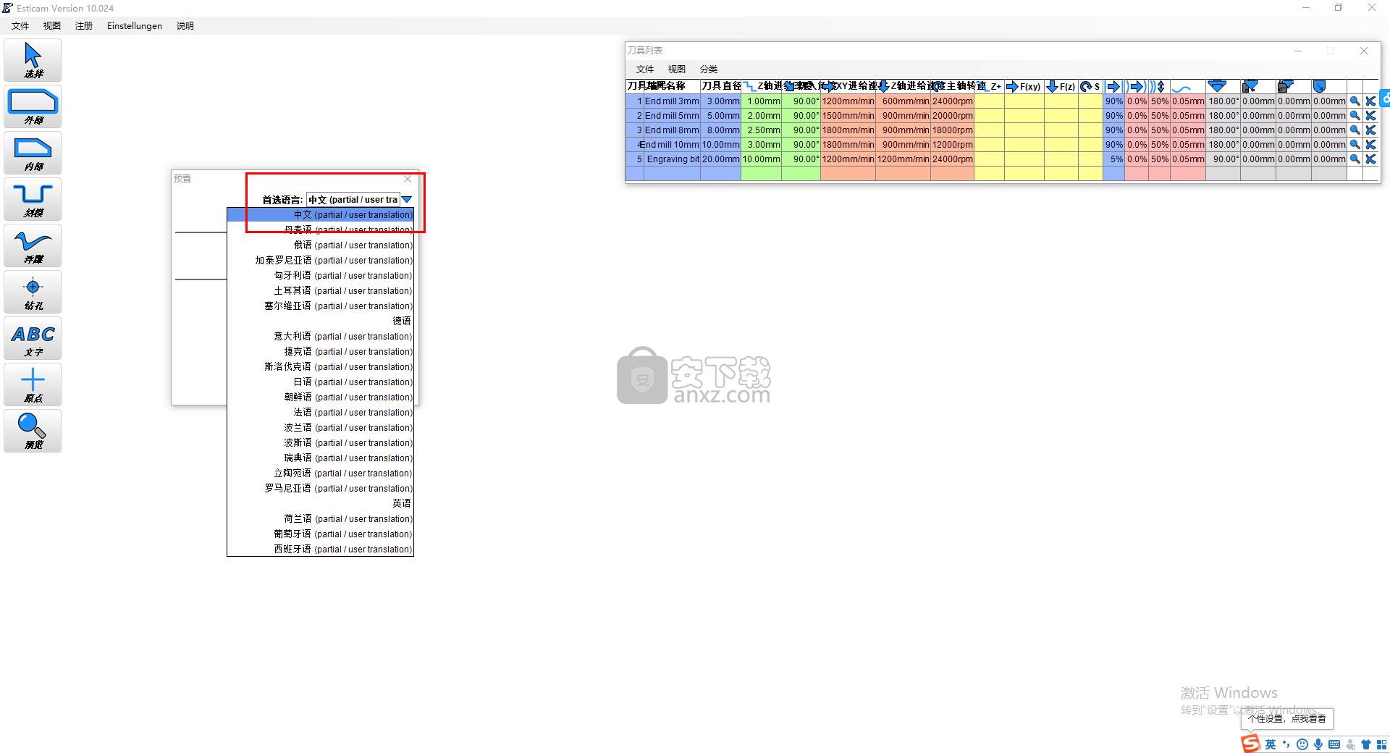This screenshot has height=753, width=1390.
Task: Click the 12000rpm spindle speed cell
Action: point(952,145)
